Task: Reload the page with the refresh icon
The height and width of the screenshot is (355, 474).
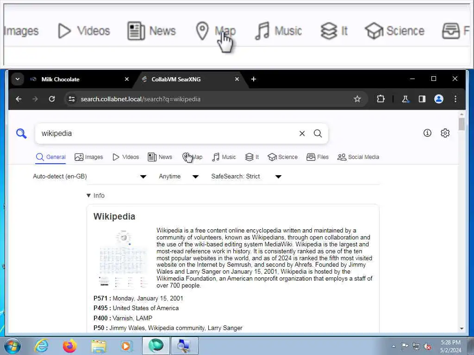Action: click(52, 99)
